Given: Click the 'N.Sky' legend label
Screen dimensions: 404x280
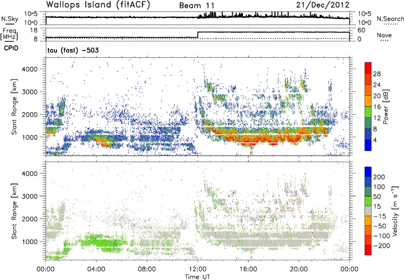Looking at the screenshot, I should (10, 19).
